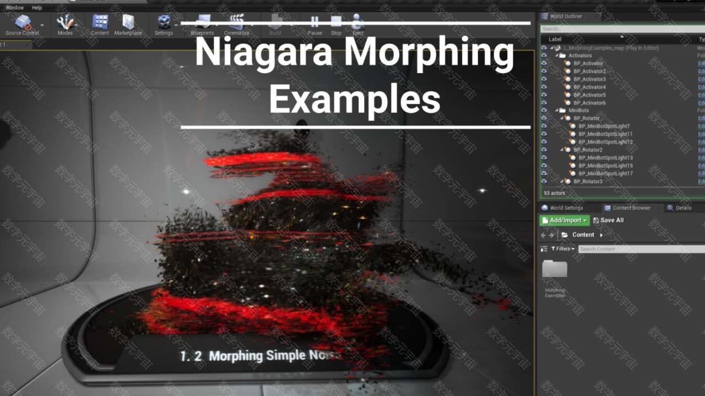
Task: Open the Help menu
Action: 37,8
